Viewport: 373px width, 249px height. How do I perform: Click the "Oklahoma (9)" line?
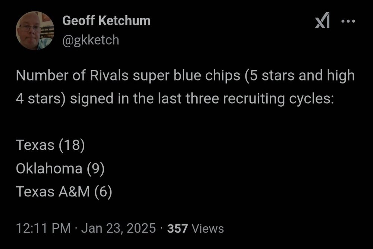tap(60, 168)
